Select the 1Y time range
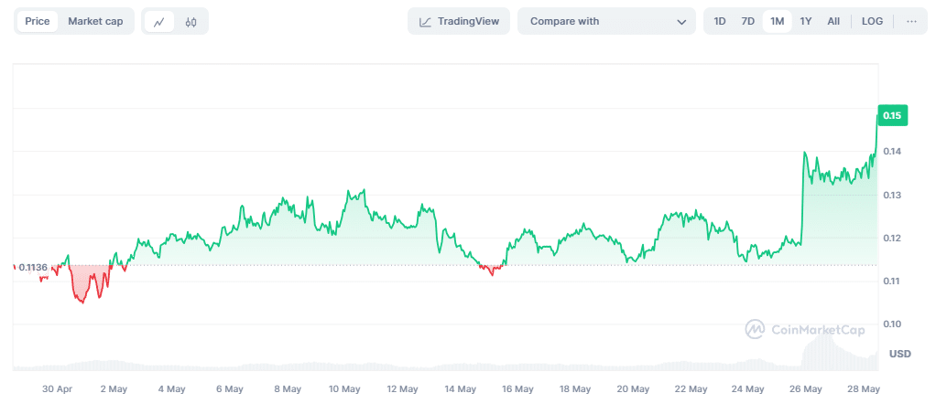The width and height of the screenshot is (936, 404). point(806,21)
